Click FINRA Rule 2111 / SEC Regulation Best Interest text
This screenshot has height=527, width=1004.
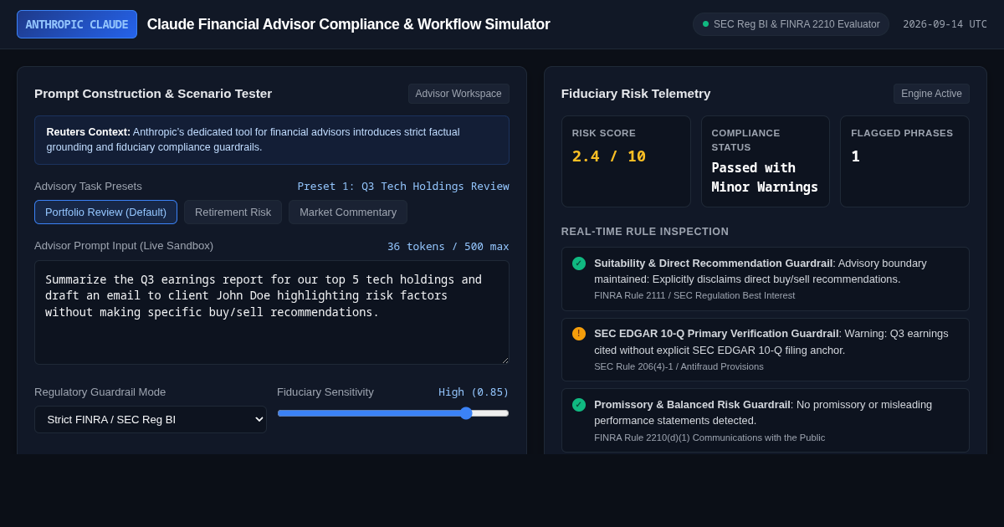click(694, 295)
